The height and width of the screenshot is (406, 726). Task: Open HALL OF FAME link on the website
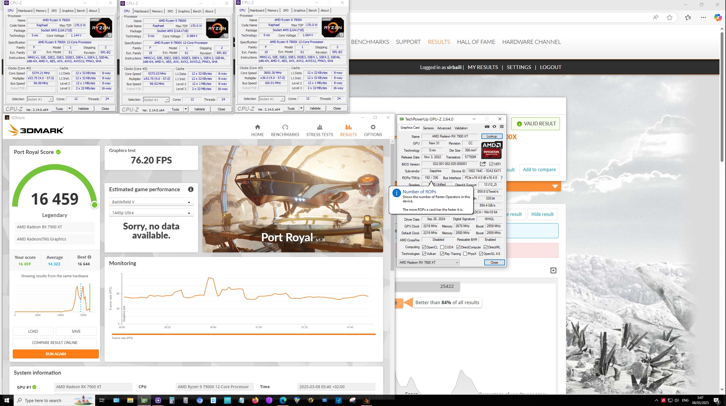click(476, 42)
